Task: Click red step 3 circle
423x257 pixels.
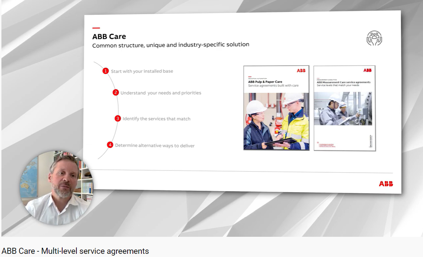Action: click(118, 118)
